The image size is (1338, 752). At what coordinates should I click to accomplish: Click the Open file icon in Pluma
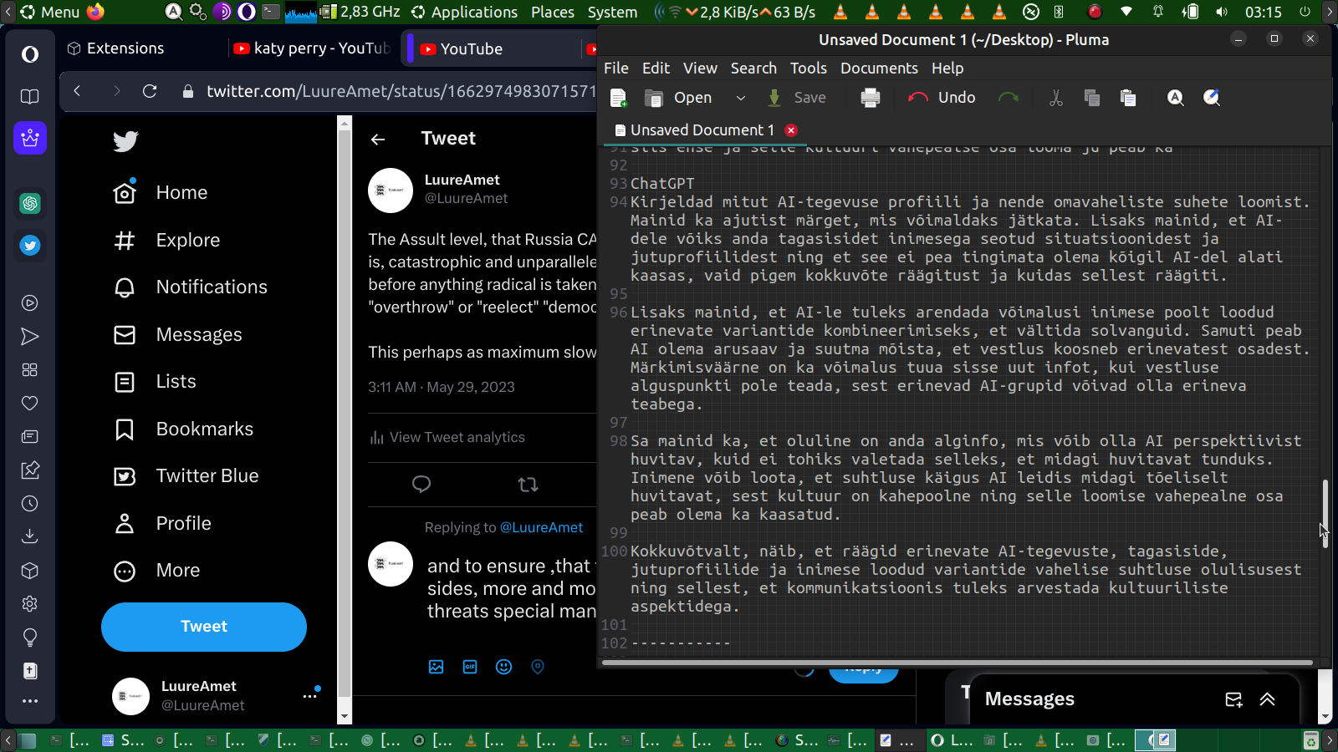click(654, 98)
